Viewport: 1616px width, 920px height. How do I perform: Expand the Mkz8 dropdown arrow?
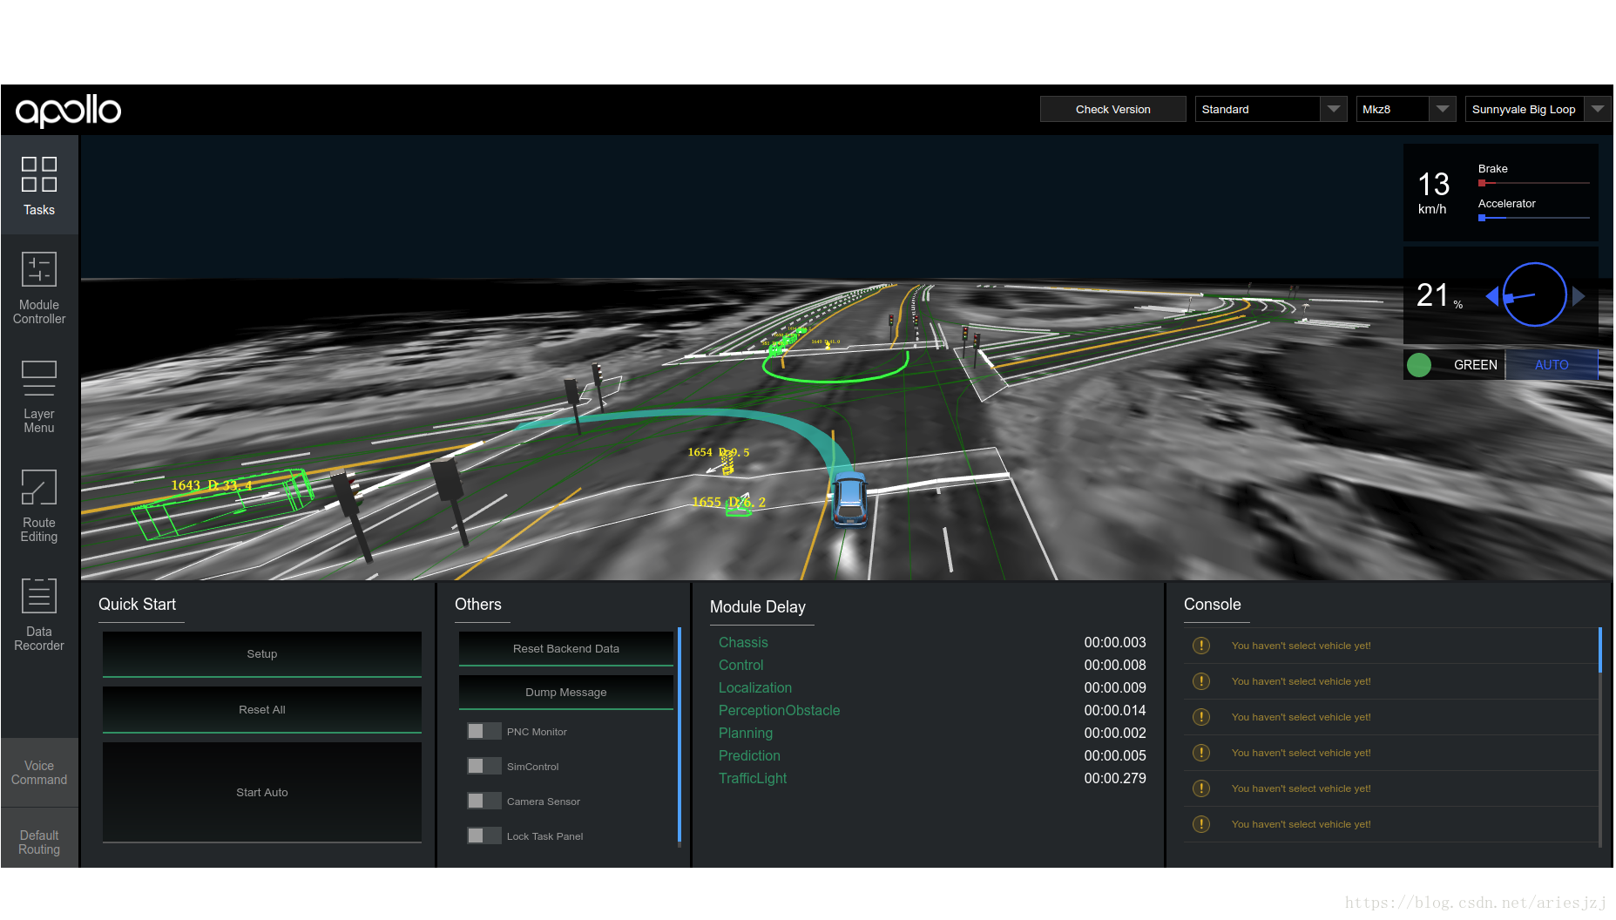click(1443, 109)
